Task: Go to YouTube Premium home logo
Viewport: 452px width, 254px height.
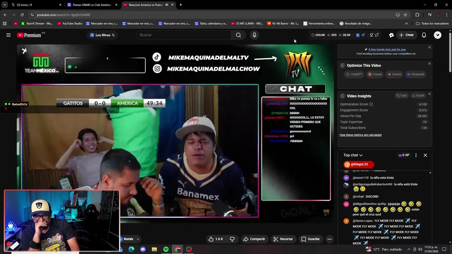Action: pos(29,35)
